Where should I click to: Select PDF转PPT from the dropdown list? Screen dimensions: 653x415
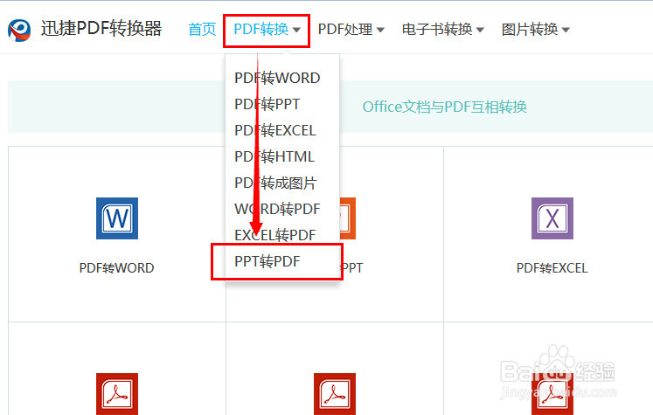[x=267, y=104]
